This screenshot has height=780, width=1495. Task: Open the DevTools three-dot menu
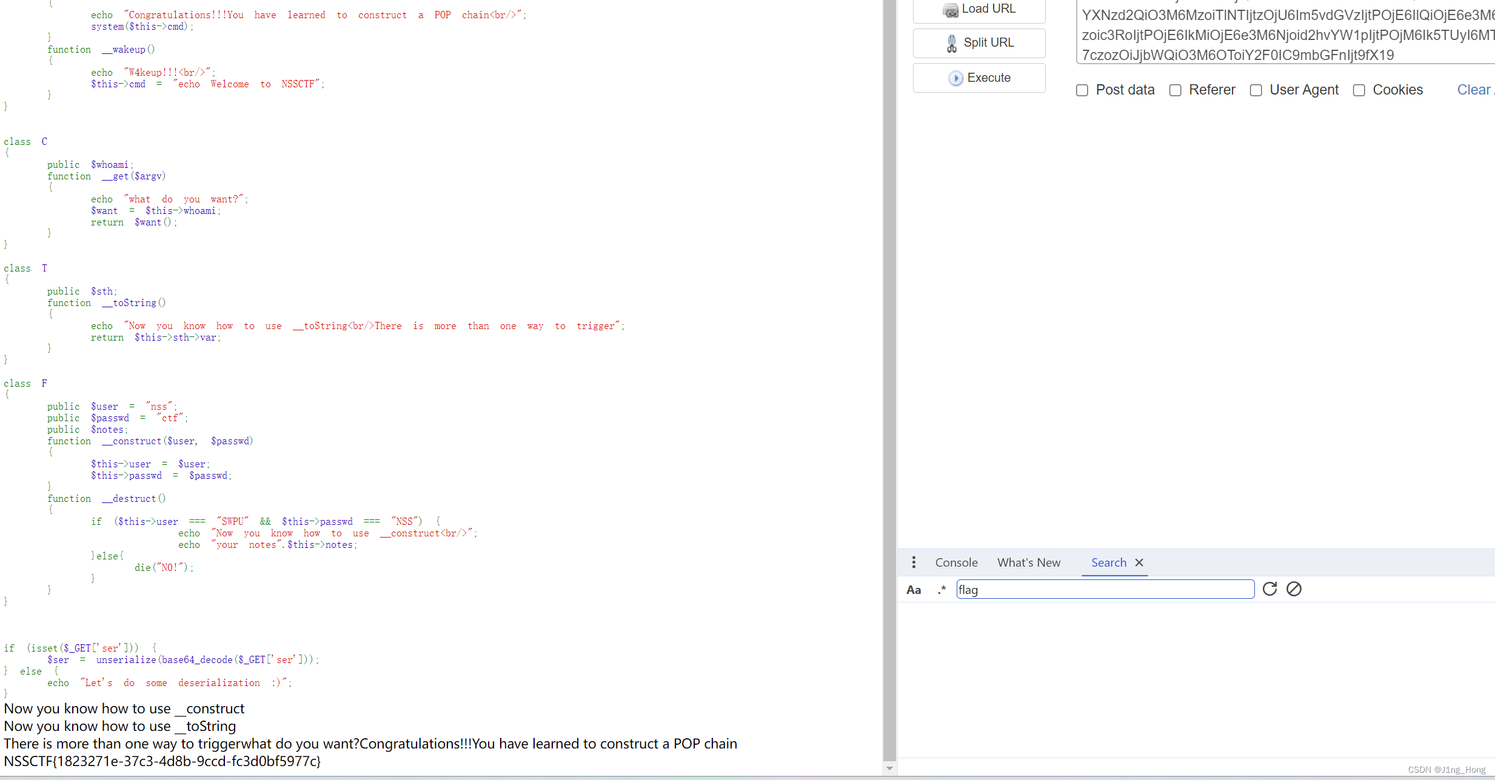click(x=914, y=562)
